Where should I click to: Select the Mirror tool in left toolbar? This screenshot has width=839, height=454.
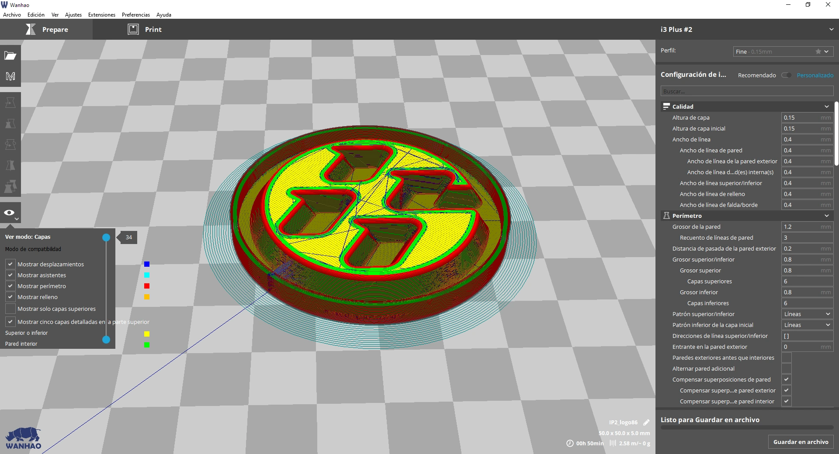10,165
